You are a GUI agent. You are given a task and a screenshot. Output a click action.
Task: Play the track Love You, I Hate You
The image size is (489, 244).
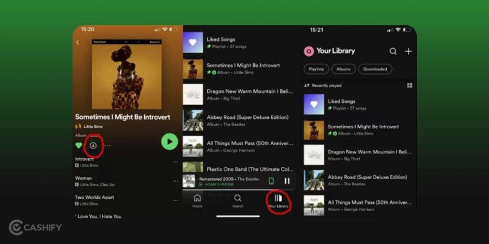98,216
